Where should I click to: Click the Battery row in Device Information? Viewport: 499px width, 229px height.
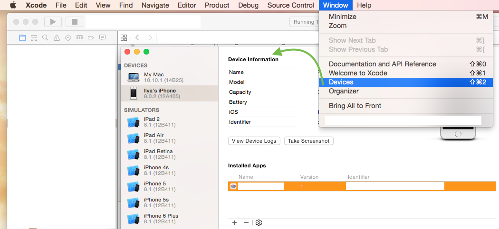262,102
